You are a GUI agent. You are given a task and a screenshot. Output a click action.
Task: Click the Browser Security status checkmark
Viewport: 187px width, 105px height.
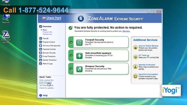click(71, 69)
